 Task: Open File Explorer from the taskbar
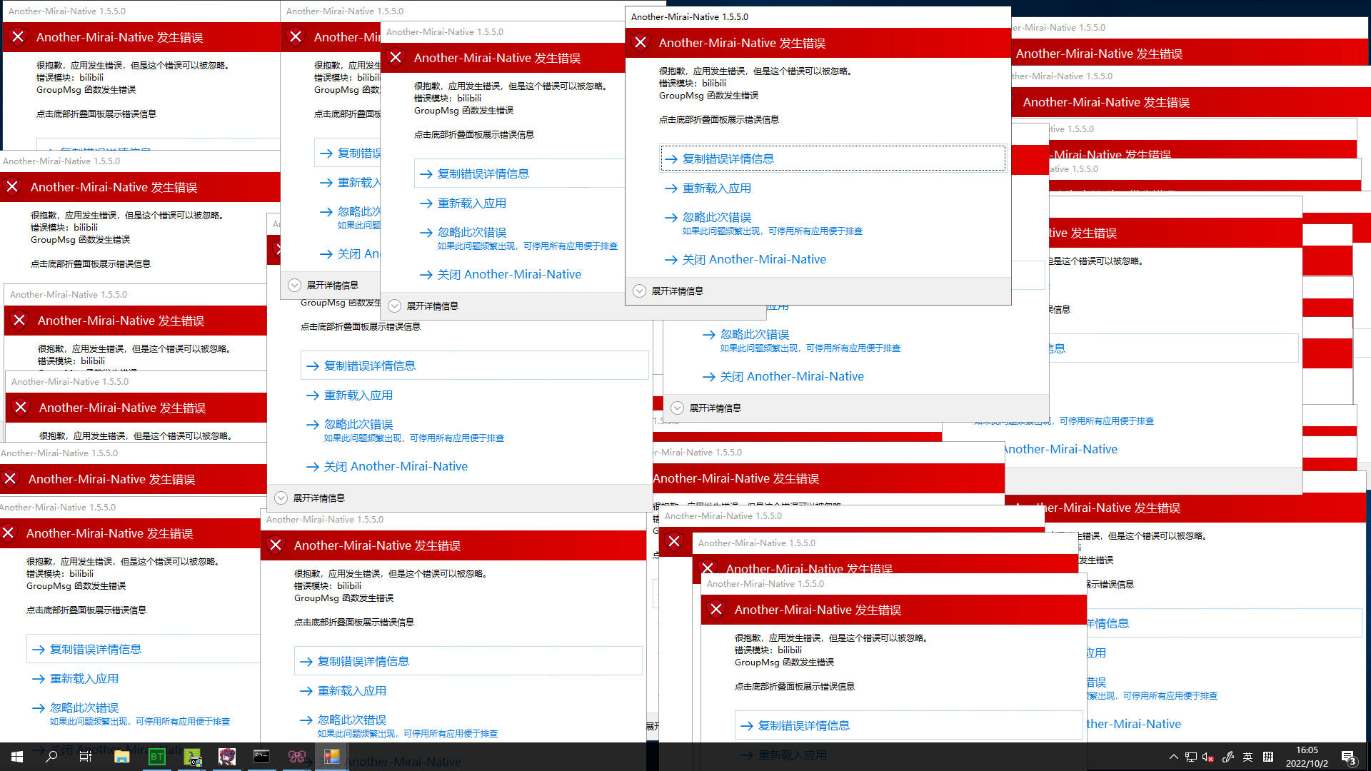click(x=121, y=757)
